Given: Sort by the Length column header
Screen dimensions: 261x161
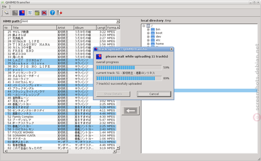Looking at the screenshot, I should [x=101, y=28].
